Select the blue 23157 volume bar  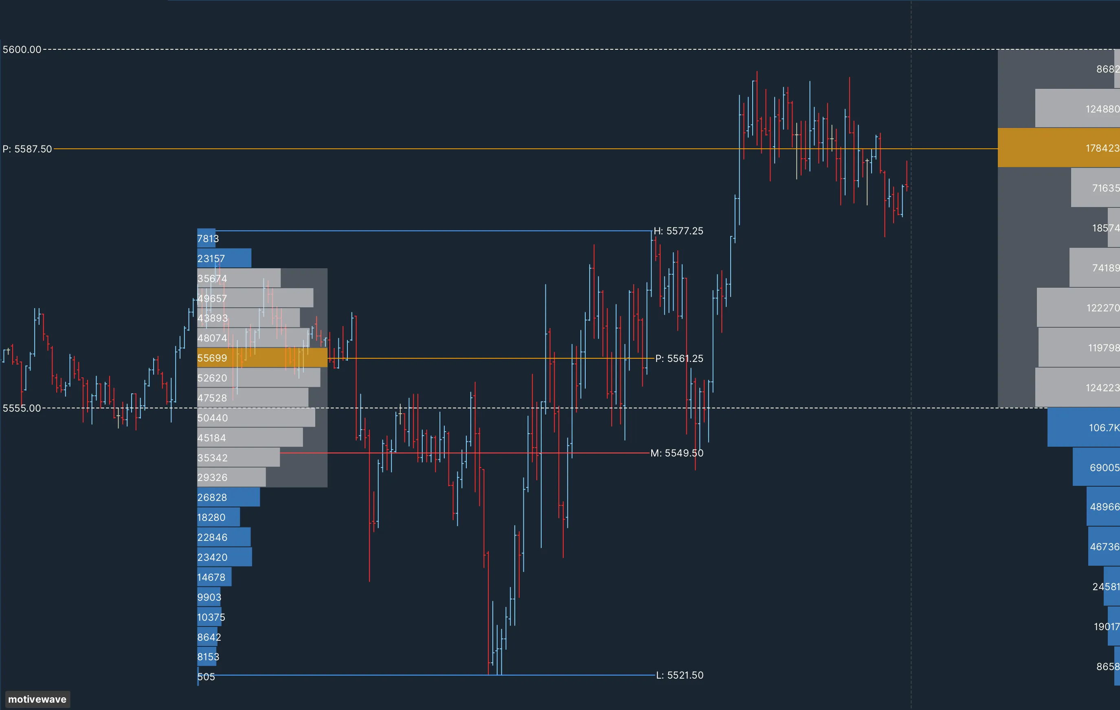pos(224,258)
